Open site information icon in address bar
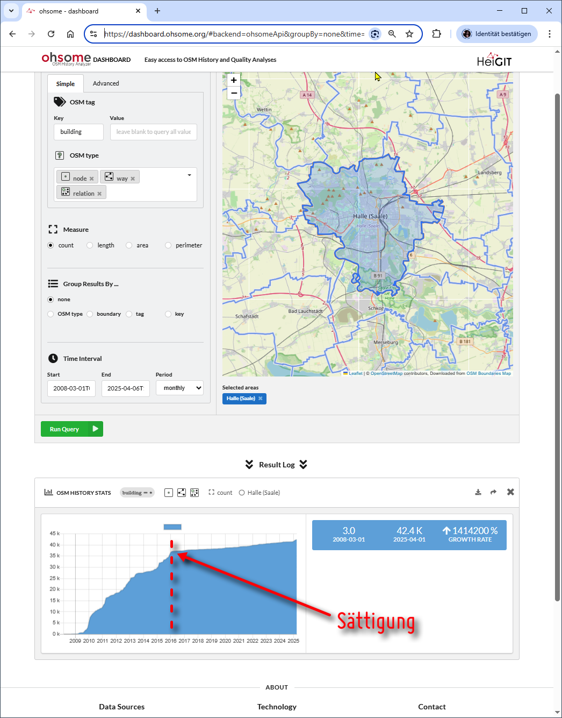The image size is (562, 718). pos(93,34)
